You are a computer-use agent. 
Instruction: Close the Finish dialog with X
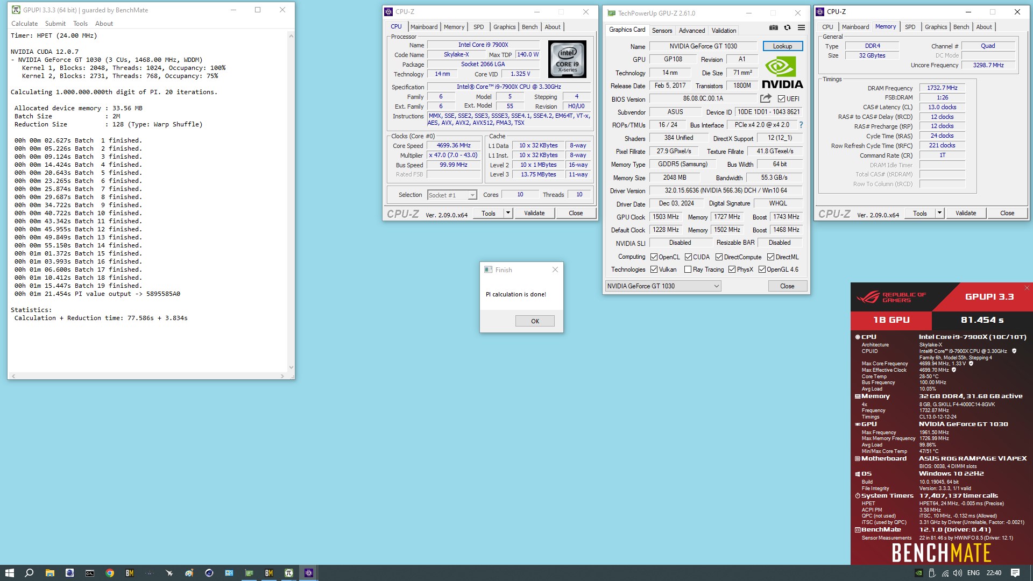click(555, 270)
